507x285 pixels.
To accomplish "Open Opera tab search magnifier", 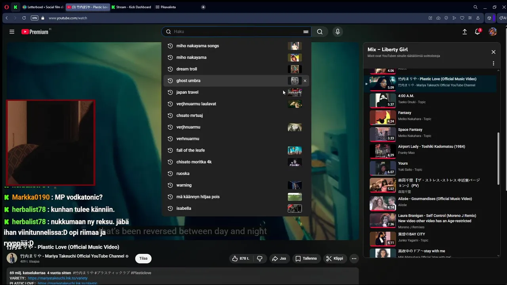I will (x=475, y=7).
